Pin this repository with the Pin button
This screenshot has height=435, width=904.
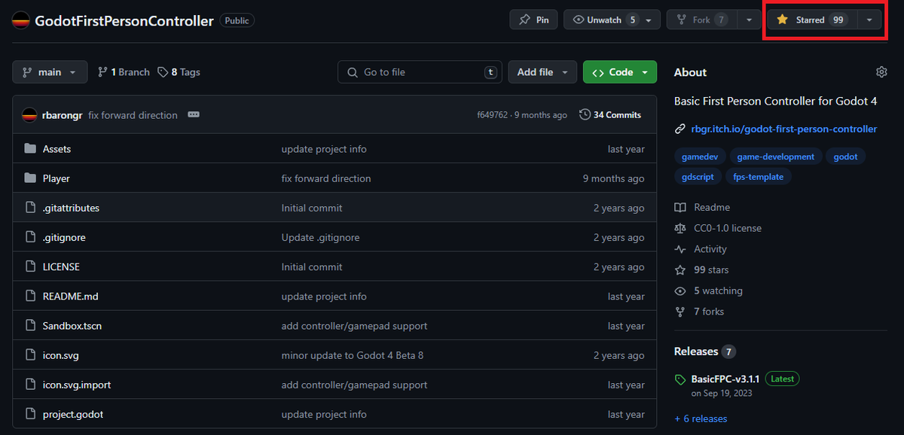coord(533,20)
